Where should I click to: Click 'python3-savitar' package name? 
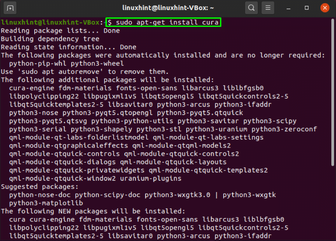pos(208,121)
